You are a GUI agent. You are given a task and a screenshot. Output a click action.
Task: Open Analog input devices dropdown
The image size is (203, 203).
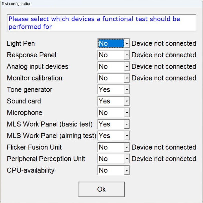click(x=127, y=67)
